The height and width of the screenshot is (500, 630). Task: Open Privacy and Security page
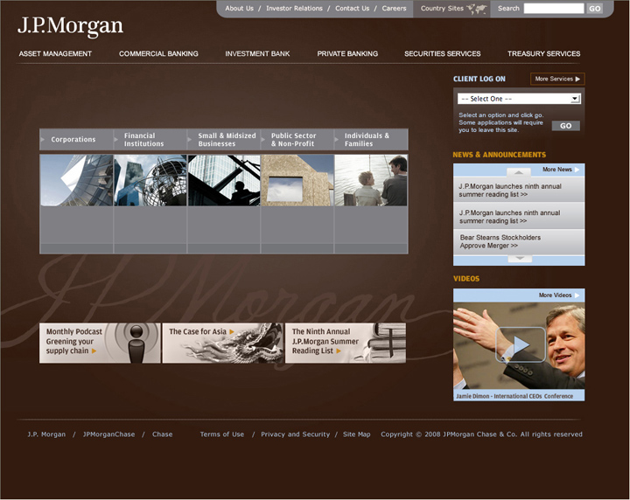296,434
